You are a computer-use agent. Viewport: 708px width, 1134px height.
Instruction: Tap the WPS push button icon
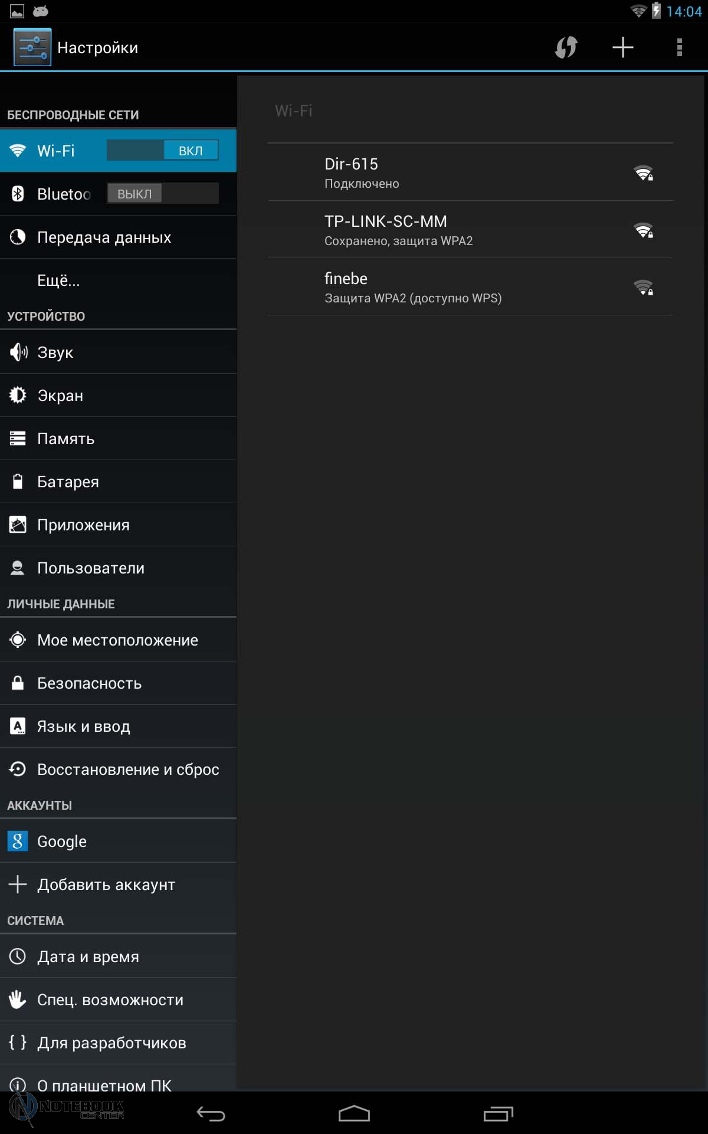pos(566,47)
